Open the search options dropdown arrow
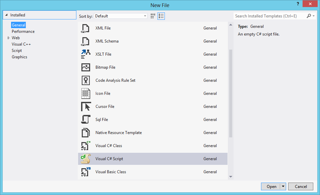Screen dimensions: 320x195 point(314,16)
